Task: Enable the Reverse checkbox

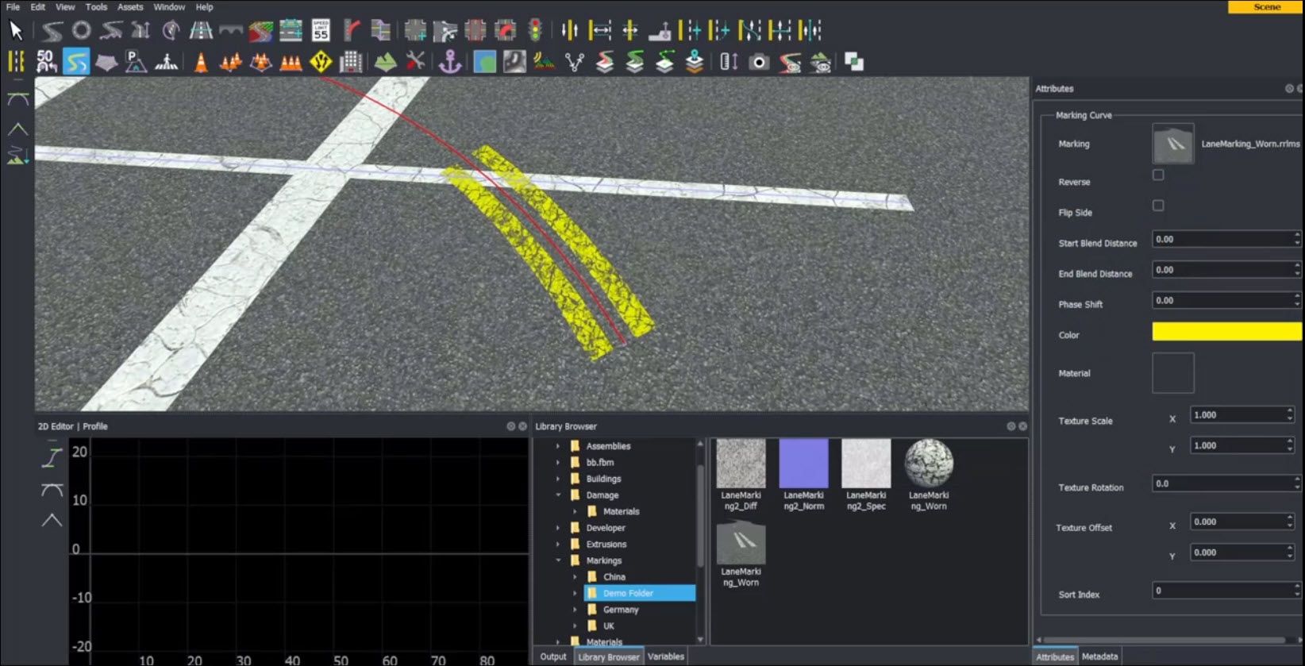Action: (x=1158, y=175)
